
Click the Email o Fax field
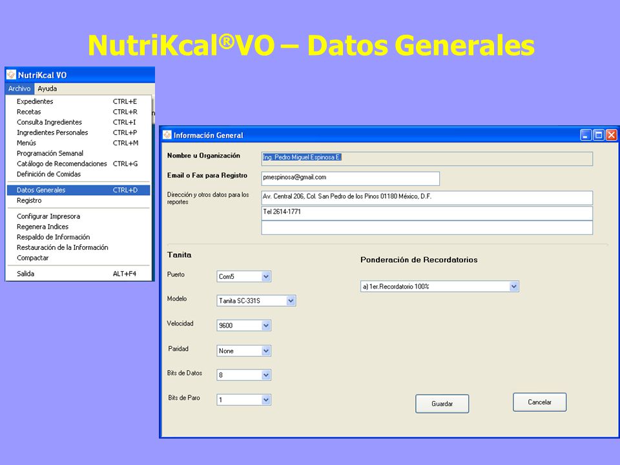point(350,178)
